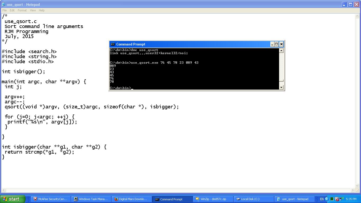Image resolution: width=361 pixels, height=203 pixels.
Task: Click the 'dmc use_qsort' command line in prompt
Action: [x=134, y=50]
